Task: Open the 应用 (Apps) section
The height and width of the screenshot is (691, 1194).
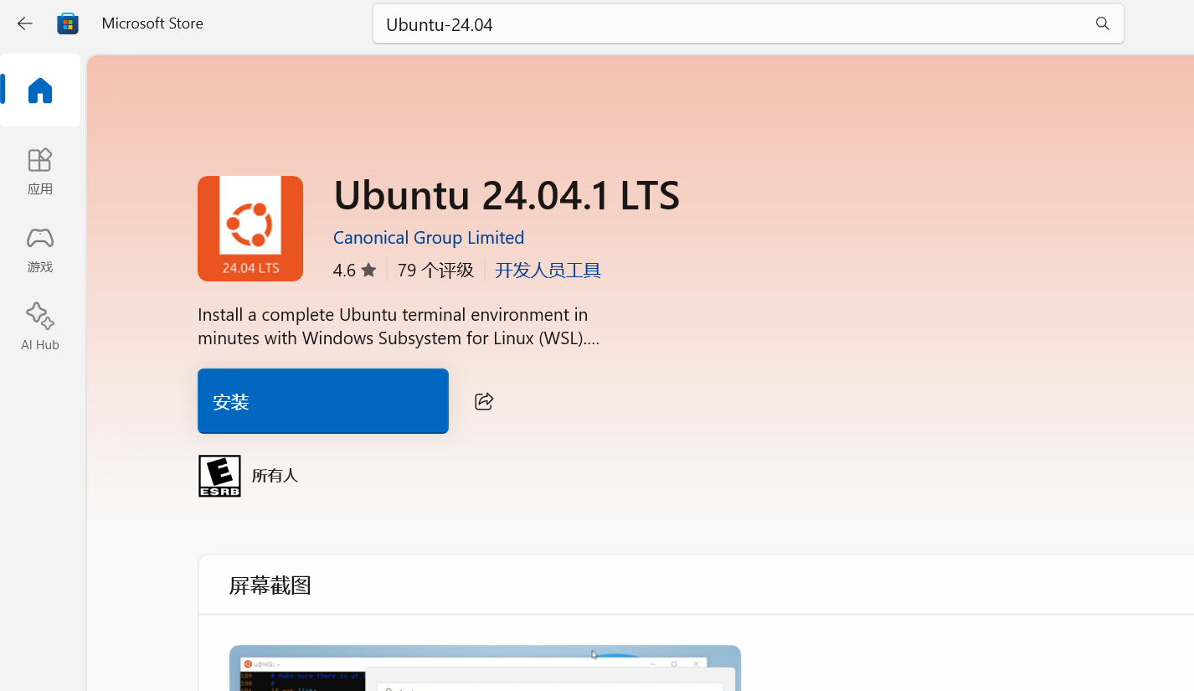Action: coord(40,172)
